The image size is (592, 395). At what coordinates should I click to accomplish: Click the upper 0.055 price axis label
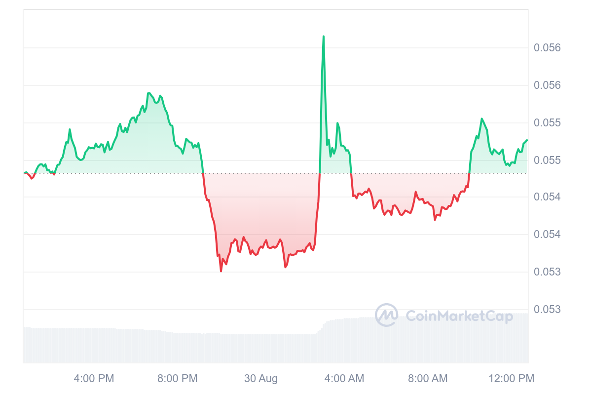(x=547, y=122)
